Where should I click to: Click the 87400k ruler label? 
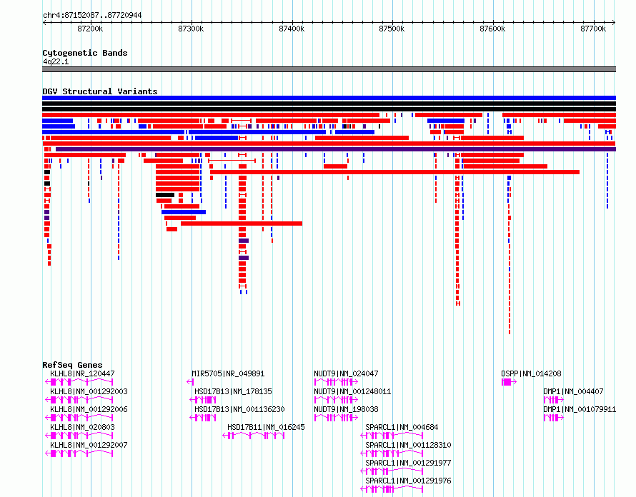pos(292,29)
